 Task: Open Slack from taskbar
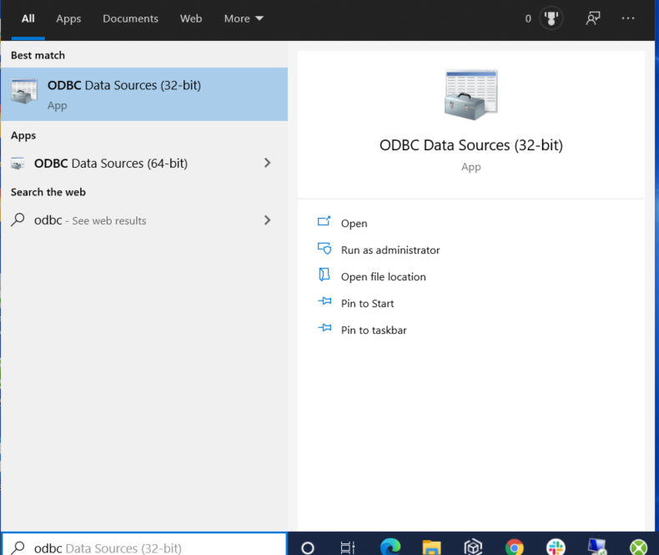pyautogui.click(x=556, y=547)
